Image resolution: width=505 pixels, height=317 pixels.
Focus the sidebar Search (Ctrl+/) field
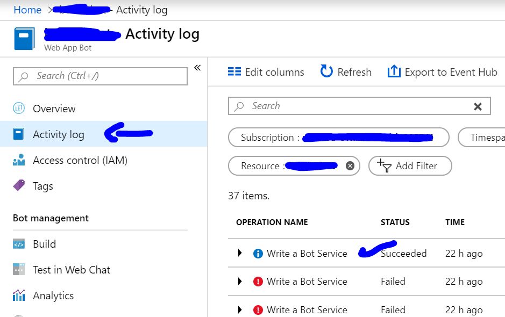(100, 76)
